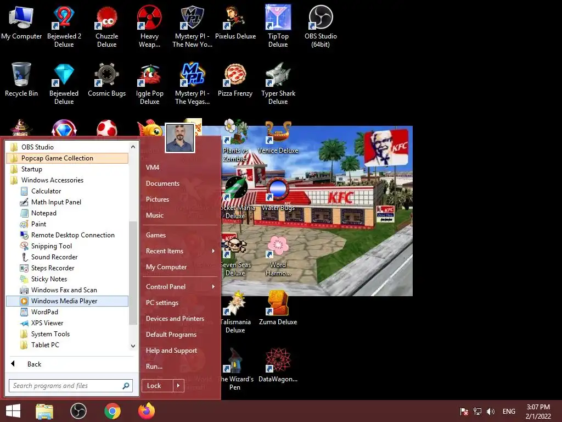The image size is (562, 422).
Task: Open the Chuzzle Deluxe desktop shortcut
Action: (x=106, y=26)
